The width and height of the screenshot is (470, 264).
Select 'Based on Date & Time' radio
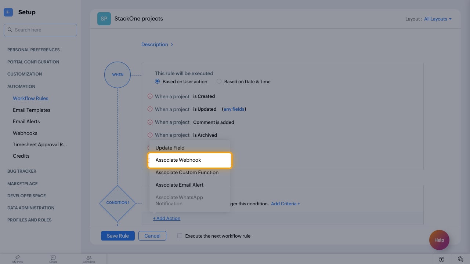(x=219, y=81)
